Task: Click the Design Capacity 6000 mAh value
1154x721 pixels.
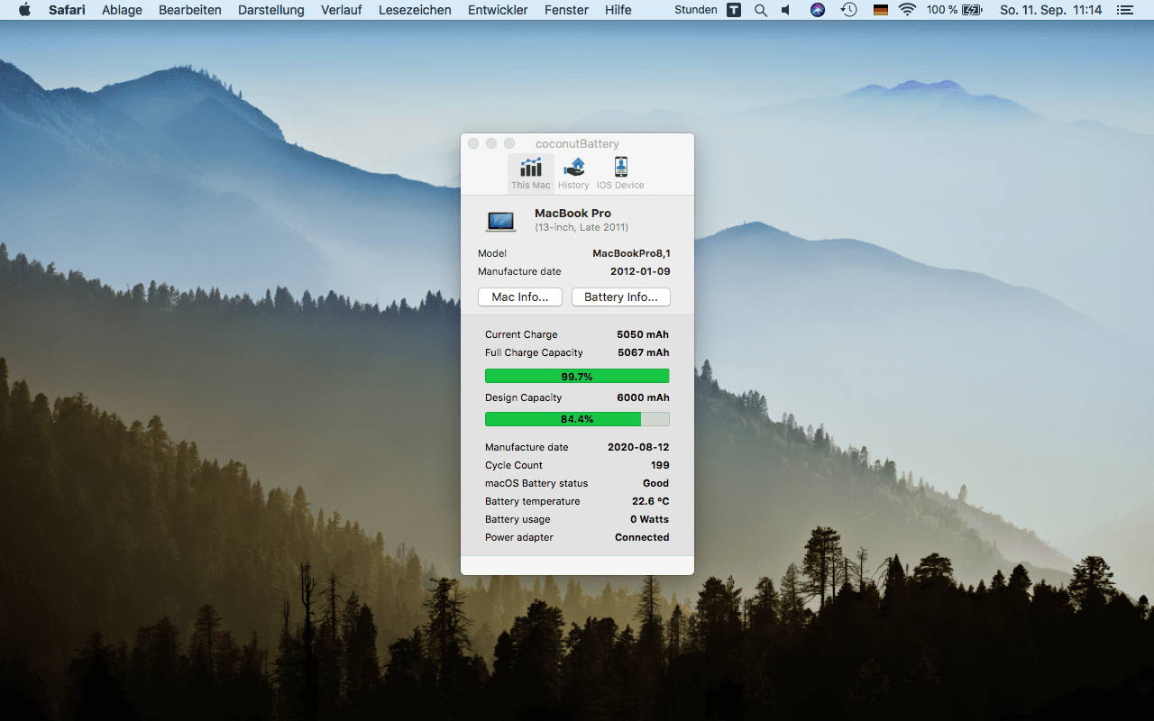Action: tap(643, 397)
